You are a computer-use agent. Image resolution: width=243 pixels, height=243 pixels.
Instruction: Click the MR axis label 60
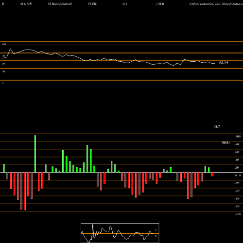237,152
